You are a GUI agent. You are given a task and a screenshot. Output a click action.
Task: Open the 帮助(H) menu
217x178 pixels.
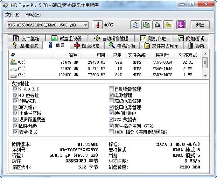[x=34, y=15]
